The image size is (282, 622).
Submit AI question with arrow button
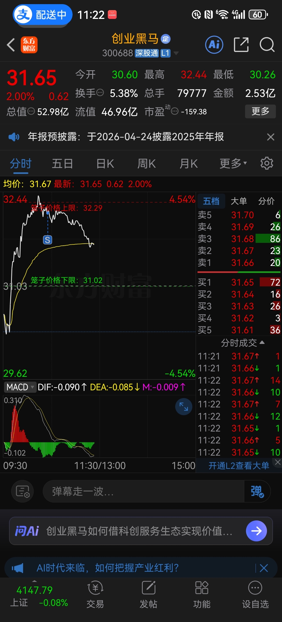tap(256, 531)
